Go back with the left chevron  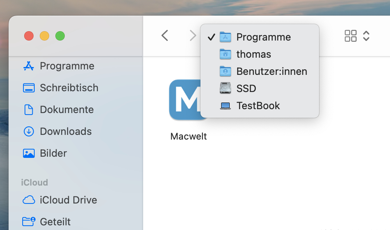(165, 35)
